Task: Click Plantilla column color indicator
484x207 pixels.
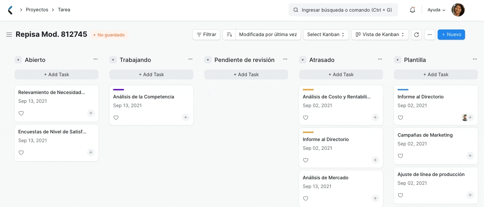Action: (398, 60)
